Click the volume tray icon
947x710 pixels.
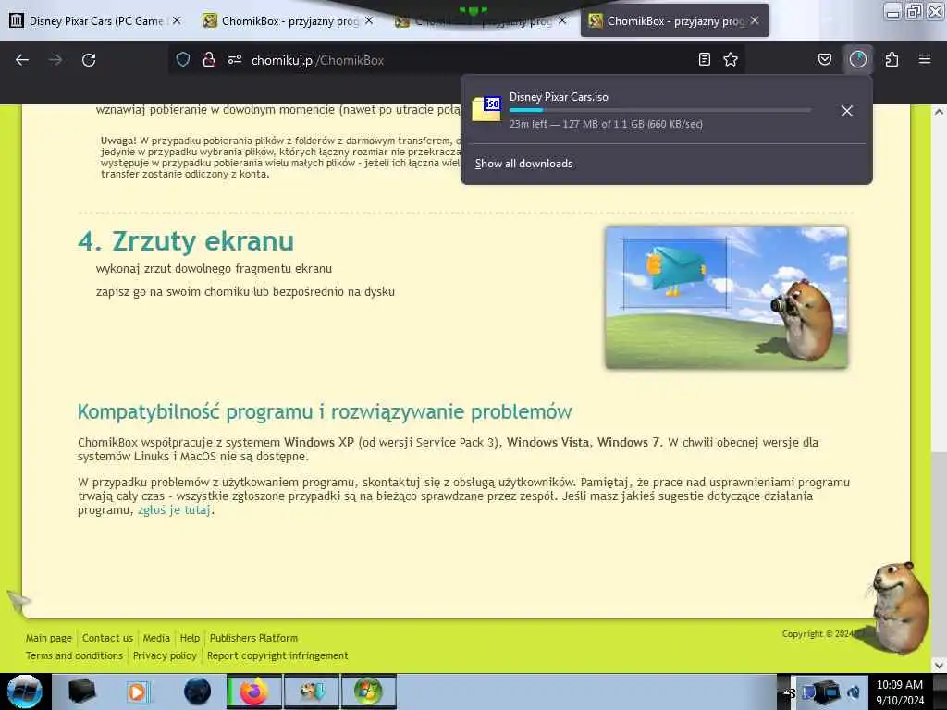pyautogui.click(x=854, y=692)
